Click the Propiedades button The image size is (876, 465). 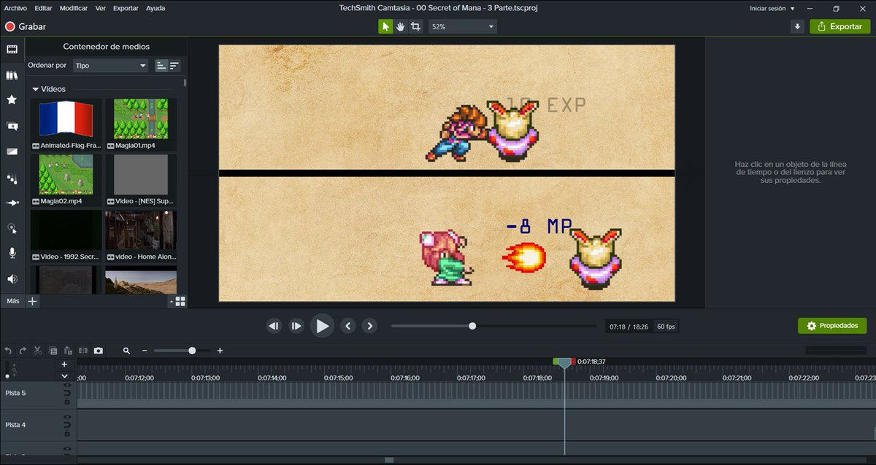click(x=832, y=326)
